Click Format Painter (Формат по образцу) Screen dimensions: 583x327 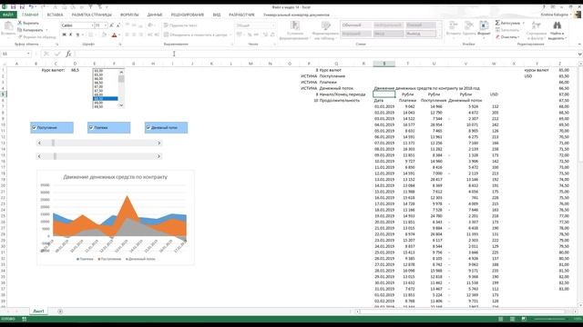click(x=36, y=37)
